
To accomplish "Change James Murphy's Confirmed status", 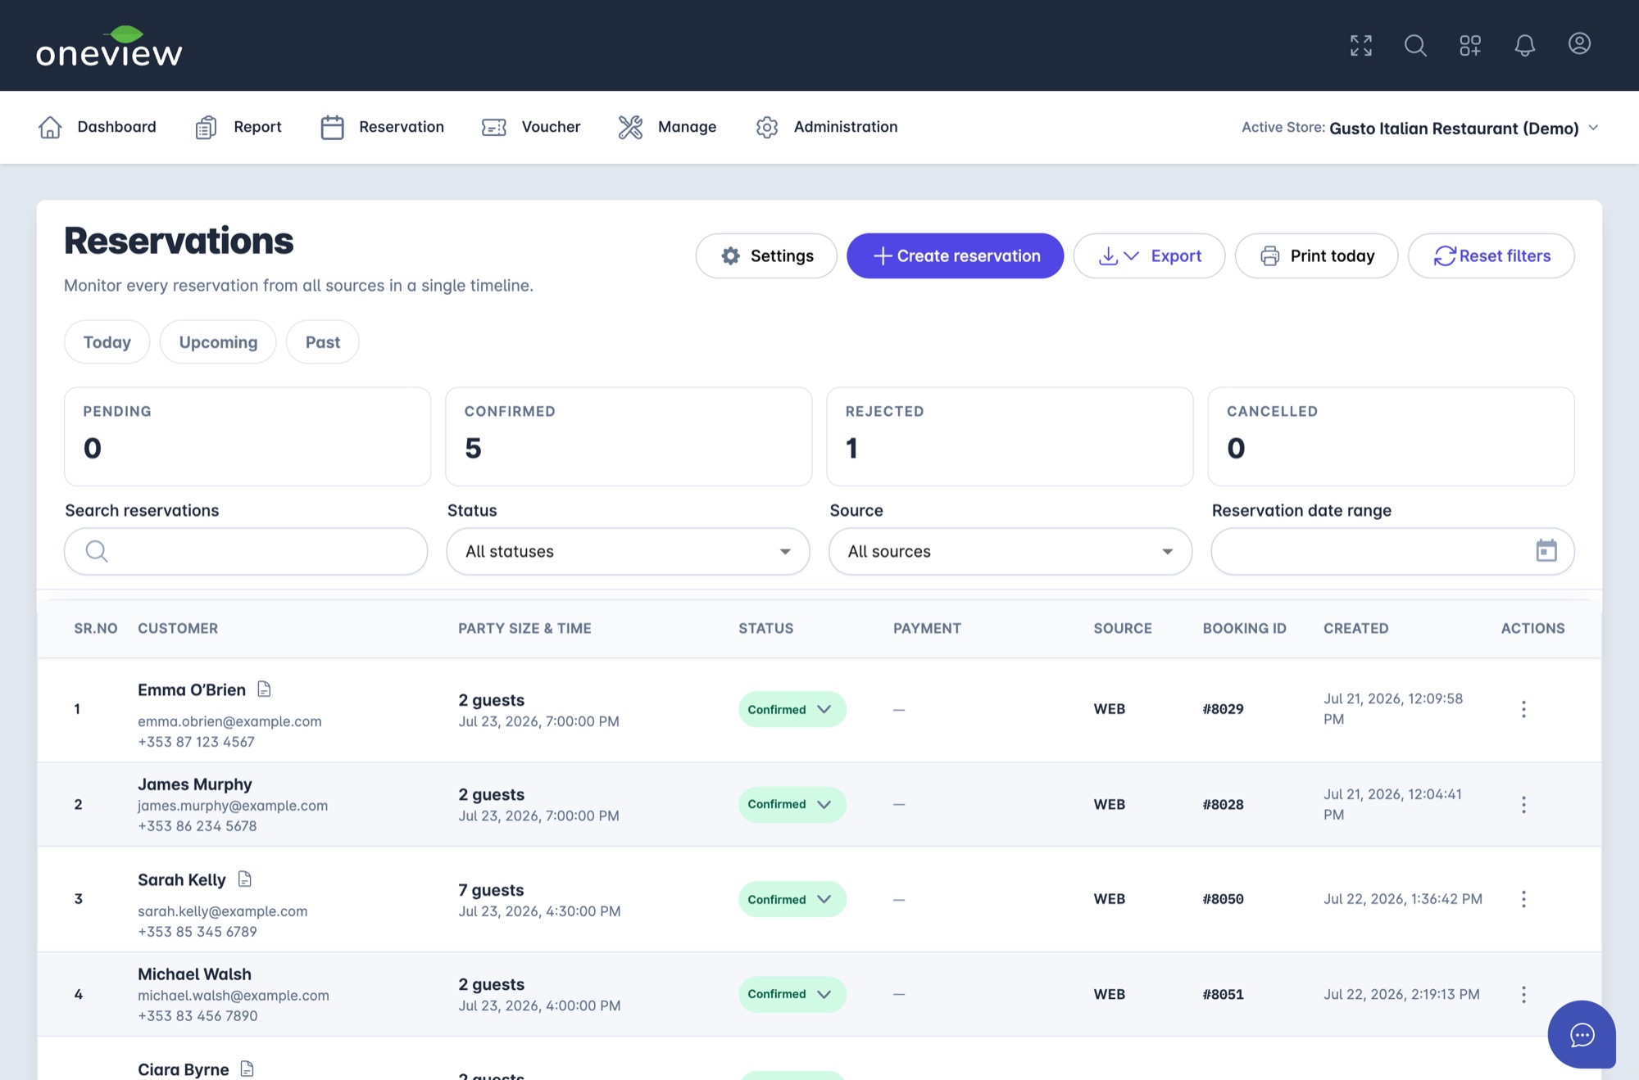I will pyautogui.click(x=792, y=804).
